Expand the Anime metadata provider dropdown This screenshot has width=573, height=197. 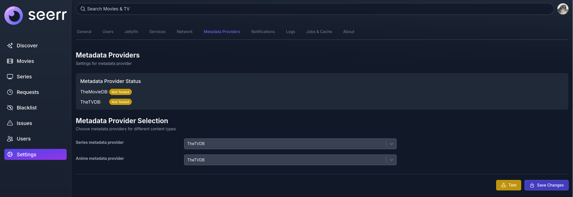290,160
